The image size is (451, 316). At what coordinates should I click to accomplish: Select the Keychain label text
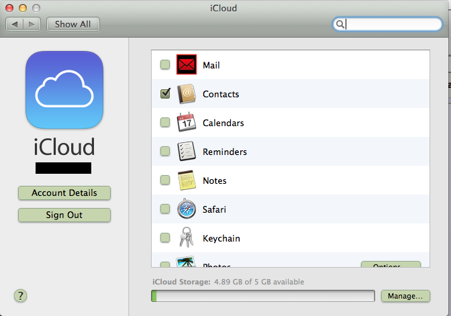tap(221, 238)
